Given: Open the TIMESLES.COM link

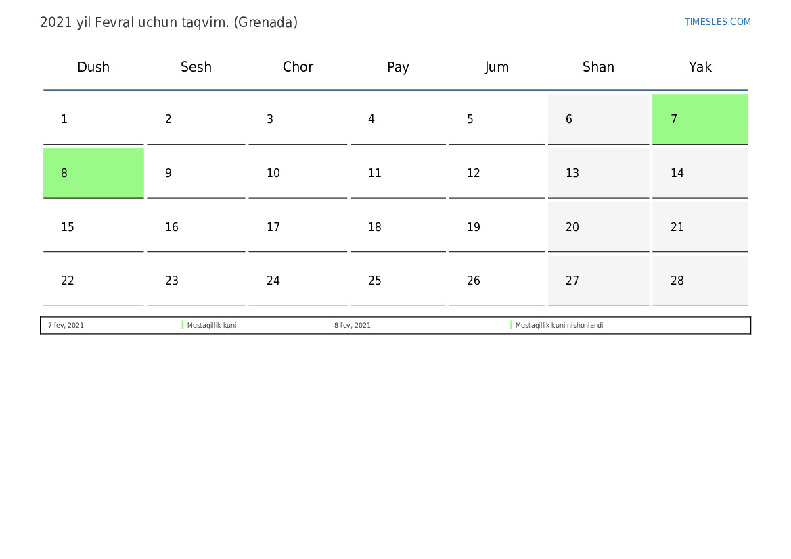Looking at the screenshot, I should point(717,22).
